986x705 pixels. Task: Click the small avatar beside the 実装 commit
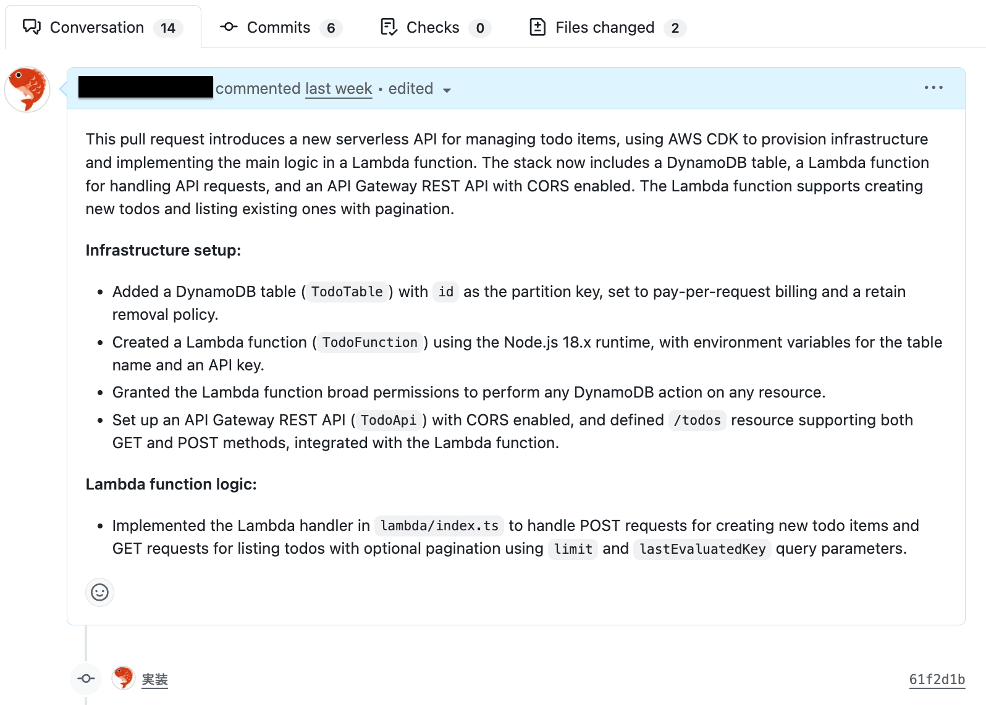(124, 678)
